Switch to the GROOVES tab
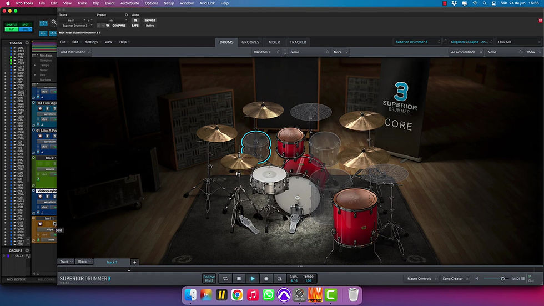Viewport: 544px width, 306px height. [250, 42]
